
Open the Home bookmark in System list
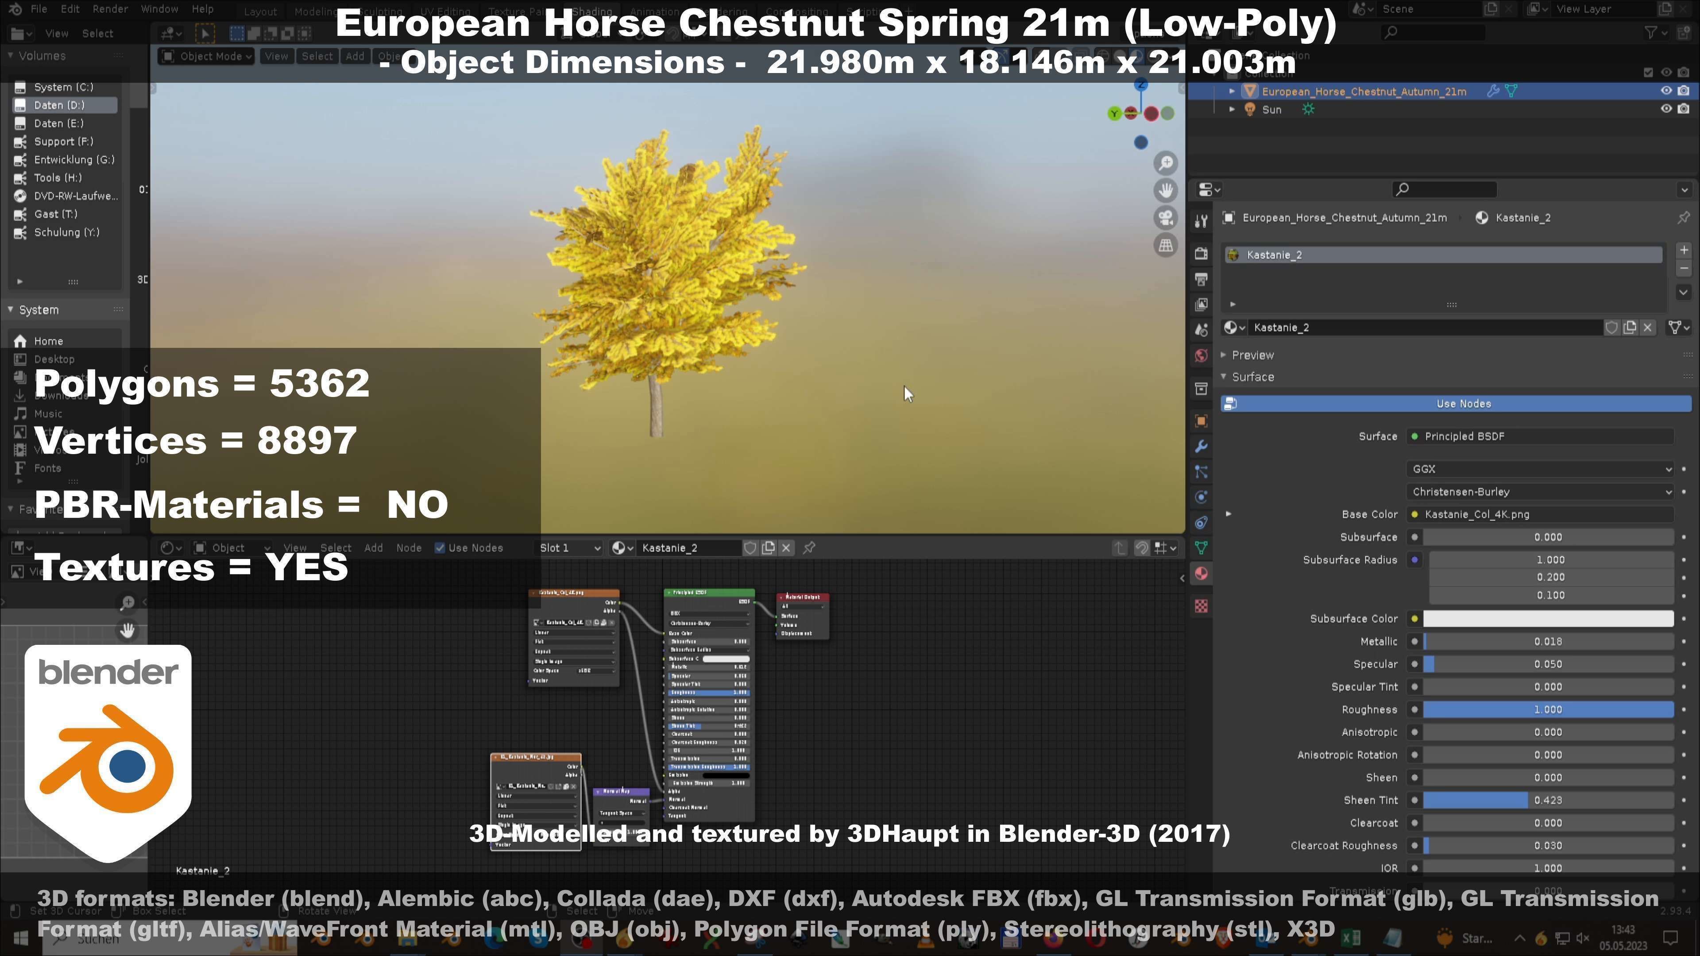coord(47,341)
